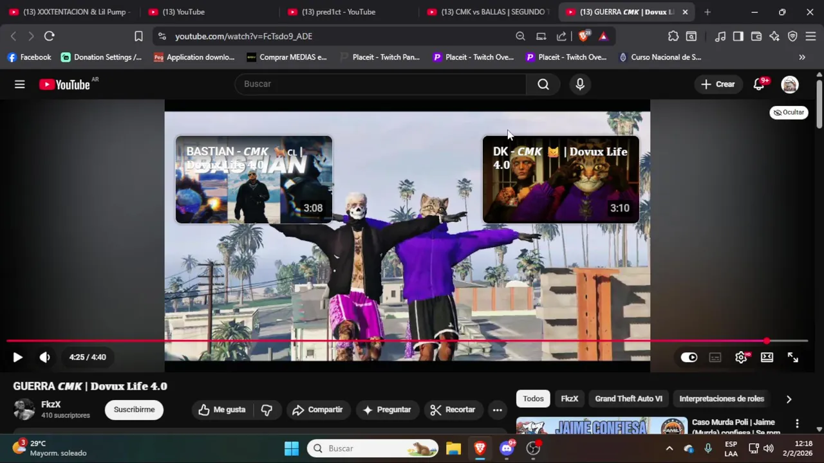The image size is (824, 463).
Task: Open the browser main menu
Action: [x=810, y=37]
